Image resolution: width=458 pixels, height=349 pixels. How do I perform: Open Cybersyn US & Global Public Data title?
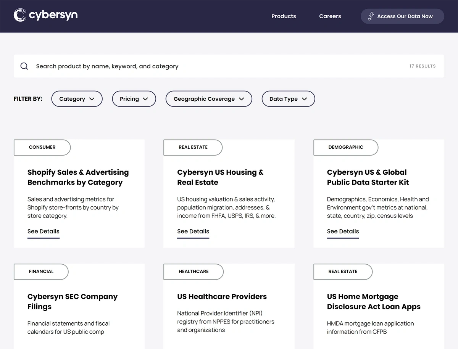pos(368,177)
